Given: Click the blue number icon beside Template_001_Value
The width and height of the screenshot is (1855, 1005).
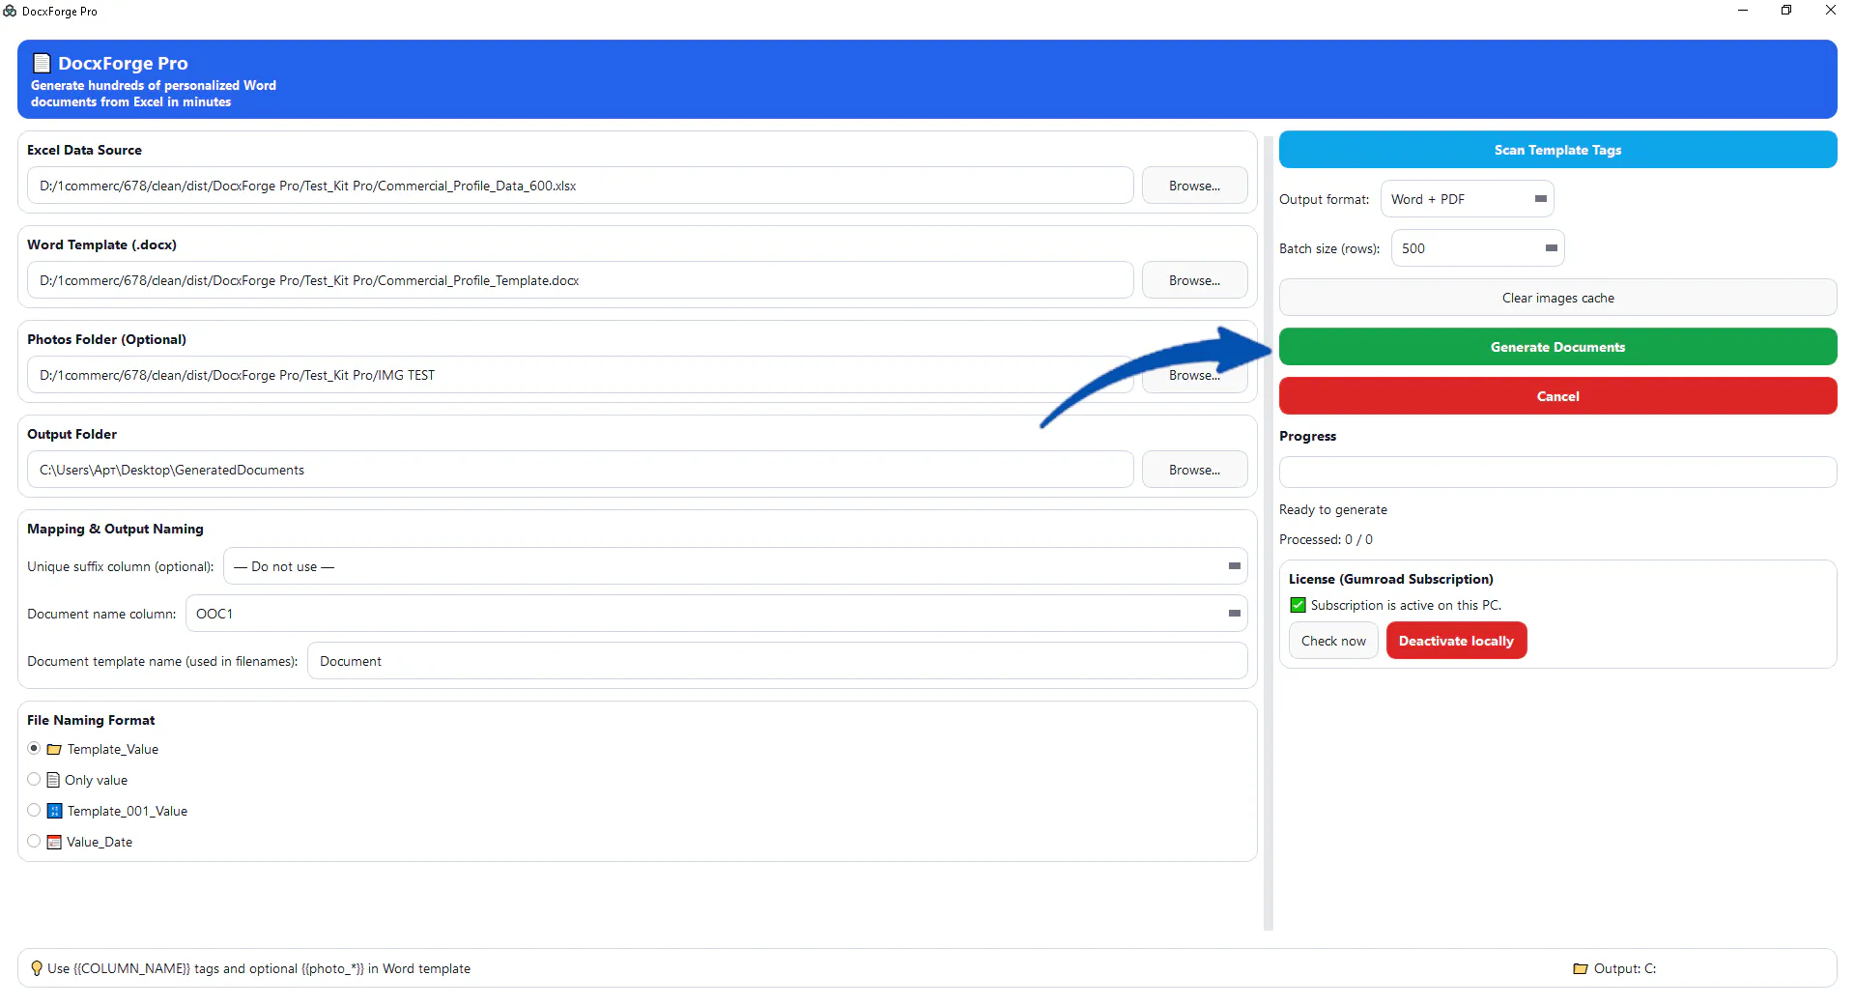Looking at the screenshot, I should pyautogui.click(x=54, y=812).
